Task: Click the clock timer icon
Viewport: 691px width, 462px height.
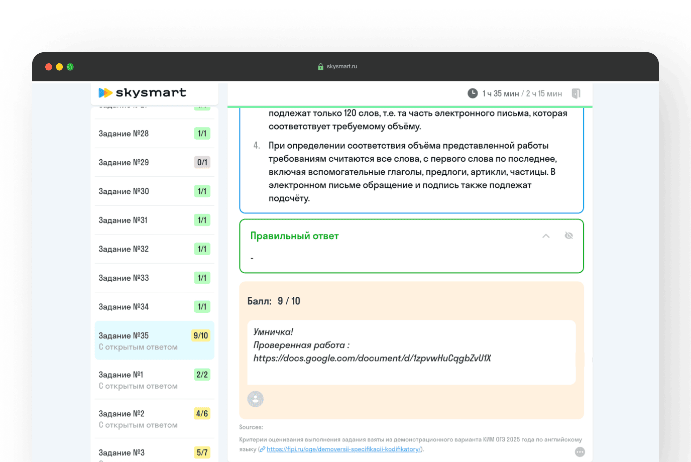Action: [473, 93]
